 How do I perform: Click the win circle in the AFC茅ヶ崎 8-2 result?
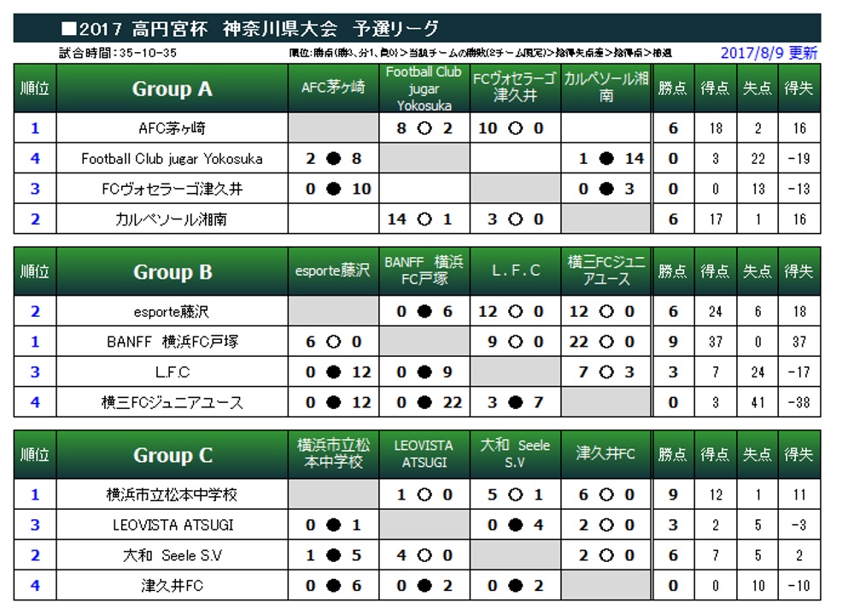(x=424, y=128)
